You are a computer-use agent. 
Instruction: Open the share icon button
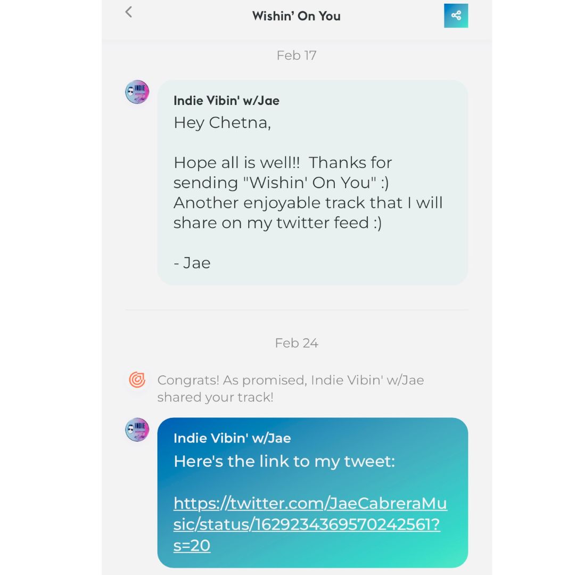(456, 15)
